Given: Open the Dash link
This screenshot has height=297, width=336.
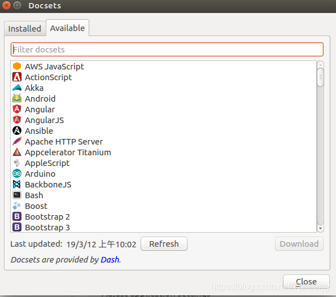Looking at the screenshot, I should [x=110, y=260].
